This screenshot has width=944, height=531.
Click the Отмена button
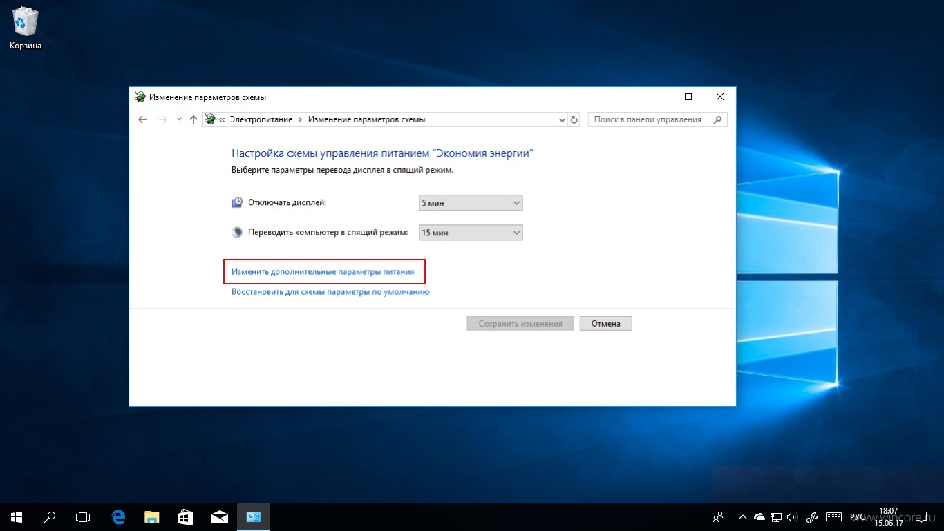(x=606, y=323)
